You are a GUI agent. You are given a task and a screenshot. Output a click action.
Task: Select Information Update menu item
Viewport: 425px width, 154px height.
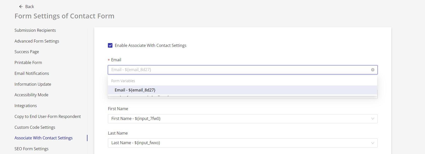(33, 84)
